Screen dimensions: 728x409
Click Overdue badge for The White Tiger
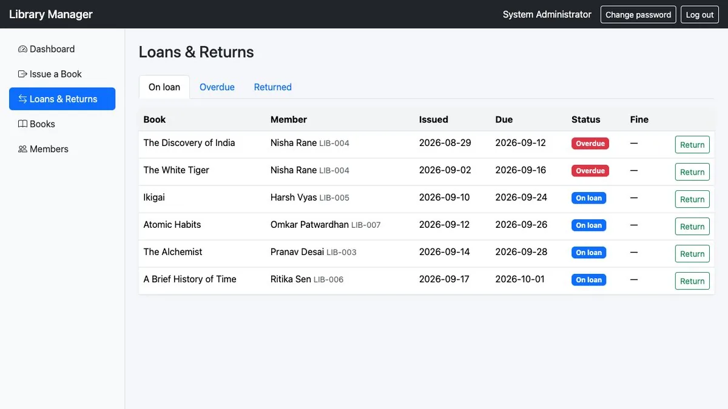click(x=590, y=171)
